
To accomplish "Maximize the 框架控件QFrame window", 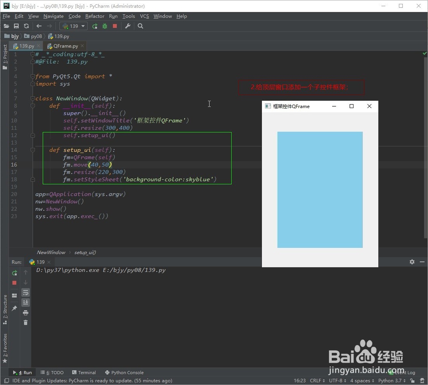I will pyautogui.click(x=351, y=106).
